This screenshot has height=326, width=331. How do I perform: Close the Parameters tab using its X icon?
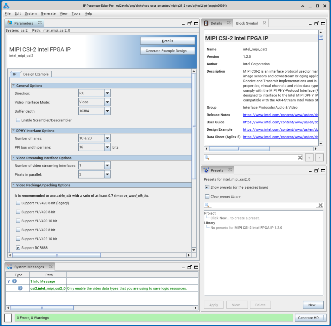(x=40, y=23)
